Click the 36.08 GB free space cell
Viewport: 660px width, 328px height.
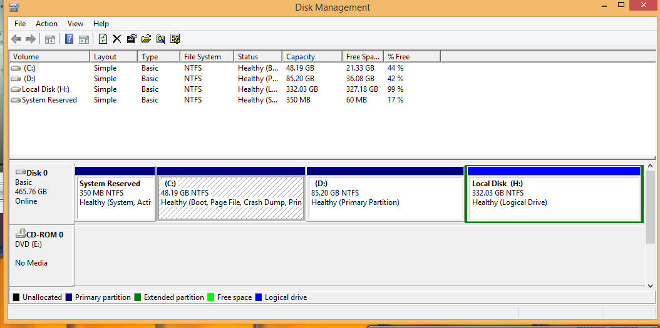point(360,79)
